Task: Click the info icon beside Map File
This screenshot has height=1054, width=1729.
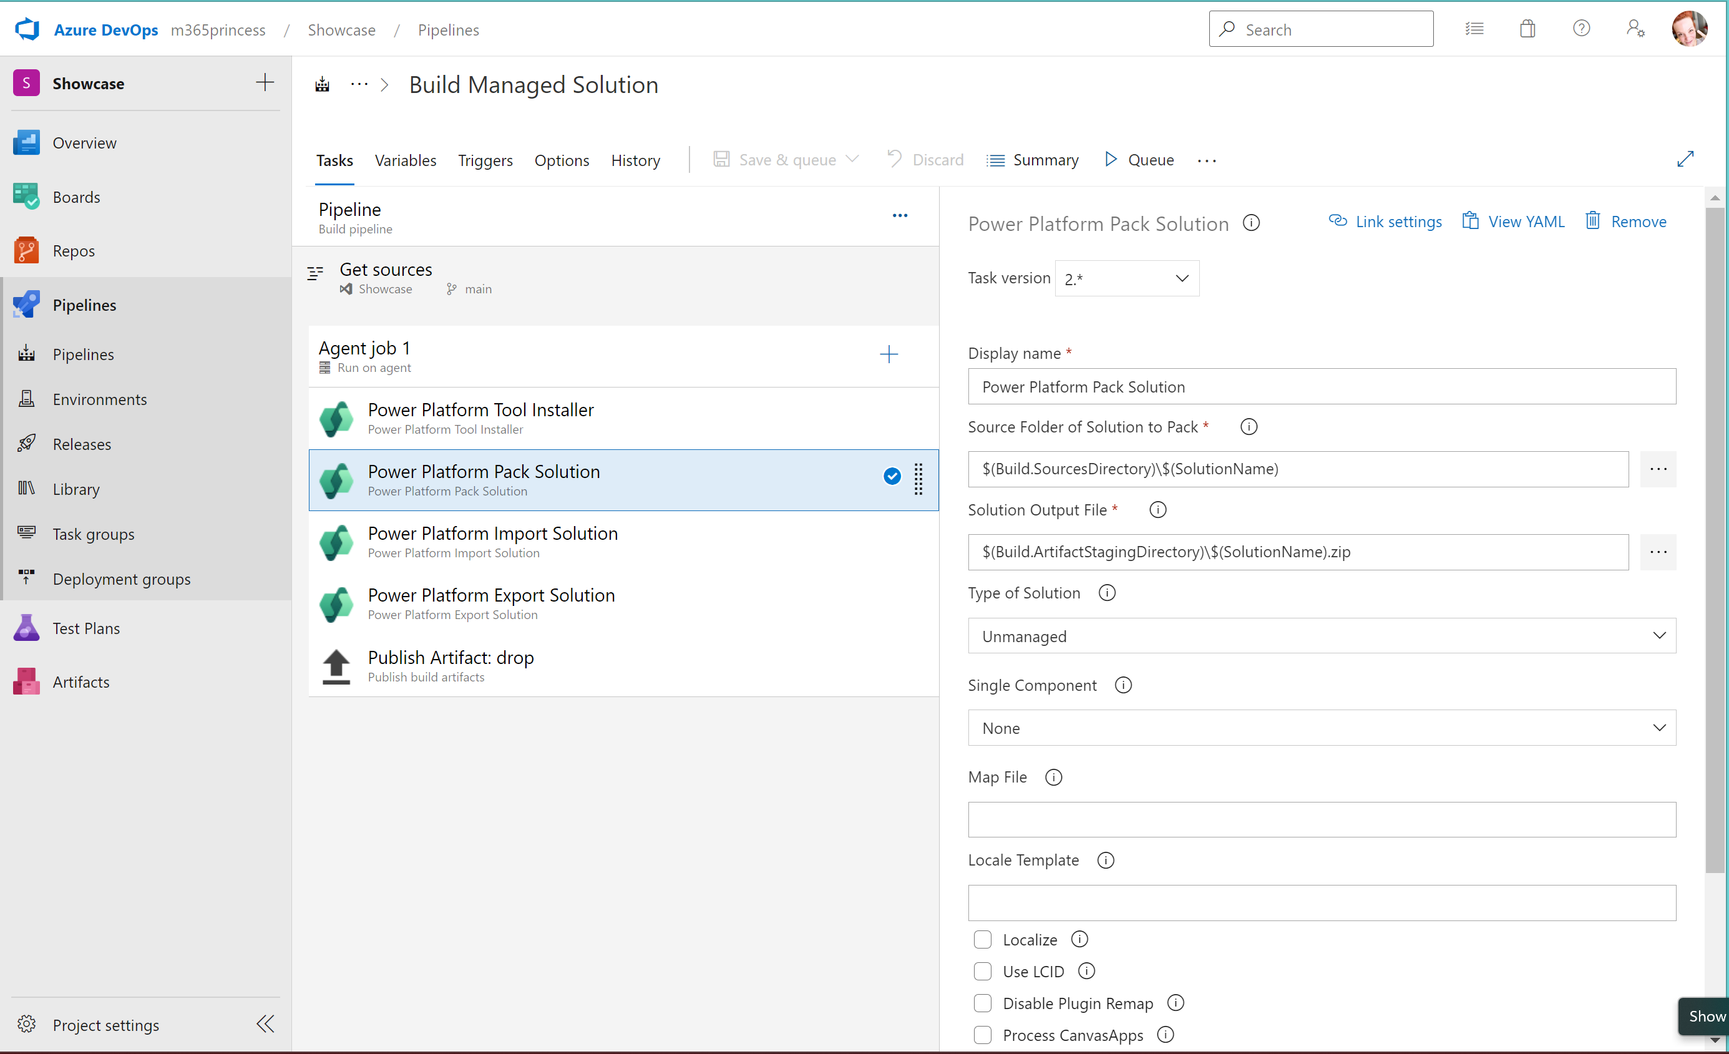Action: click(1053, 777)
